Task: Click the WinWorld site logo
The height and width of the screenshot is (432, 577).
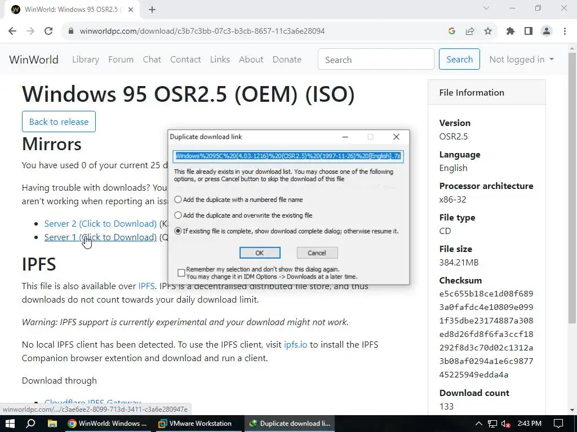Action: pos(34,60)
